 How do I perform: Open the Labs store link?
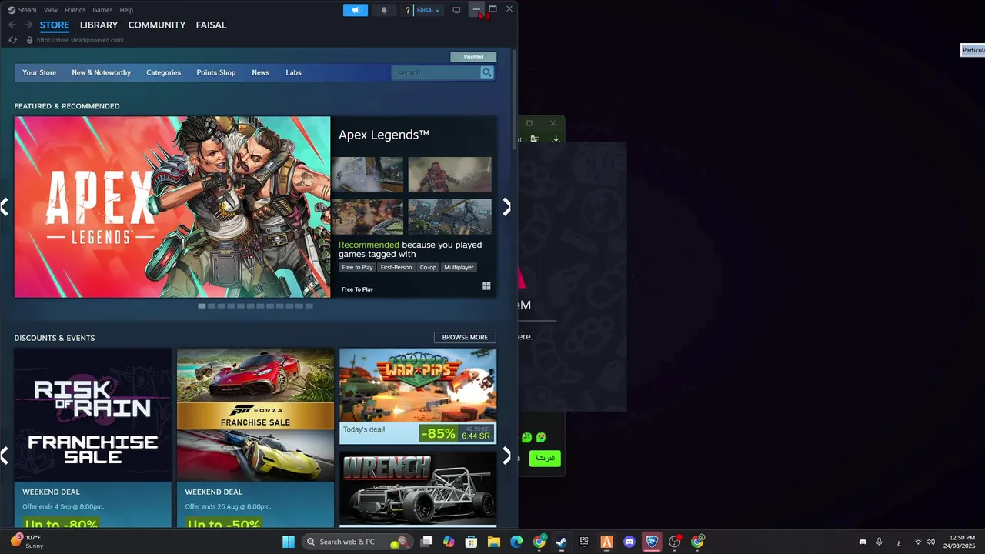click(293, 72)
